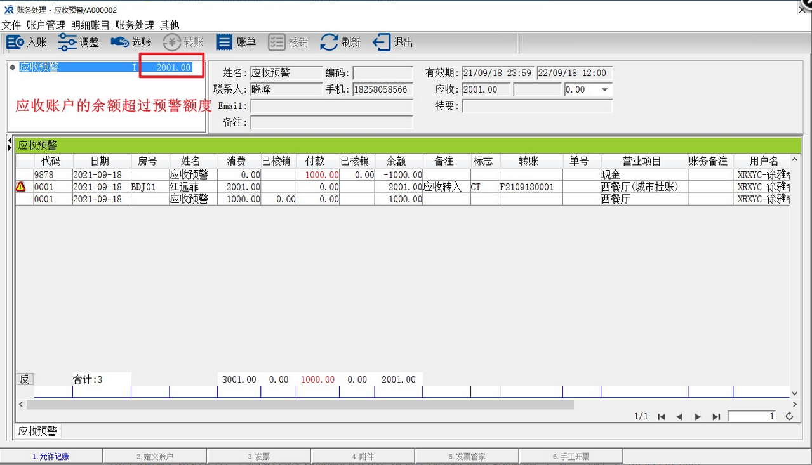Viewport: 812px width, 465px height.
Task: Click the 标志 column header
Action: 485,161
